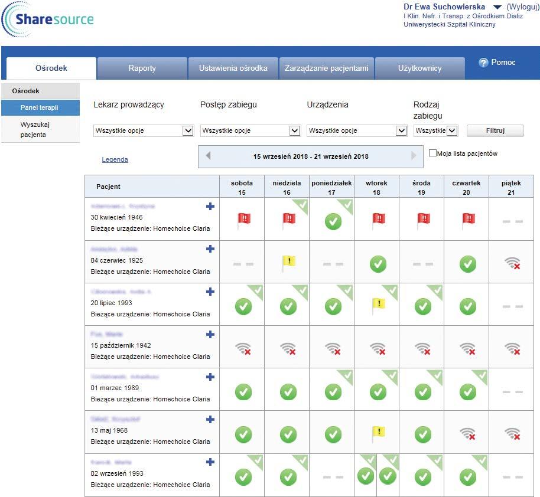Click second green check for 02 wrzesień 1993 wtorek
The height and width of the screenshot is (497, 540).
coord(388,476)
